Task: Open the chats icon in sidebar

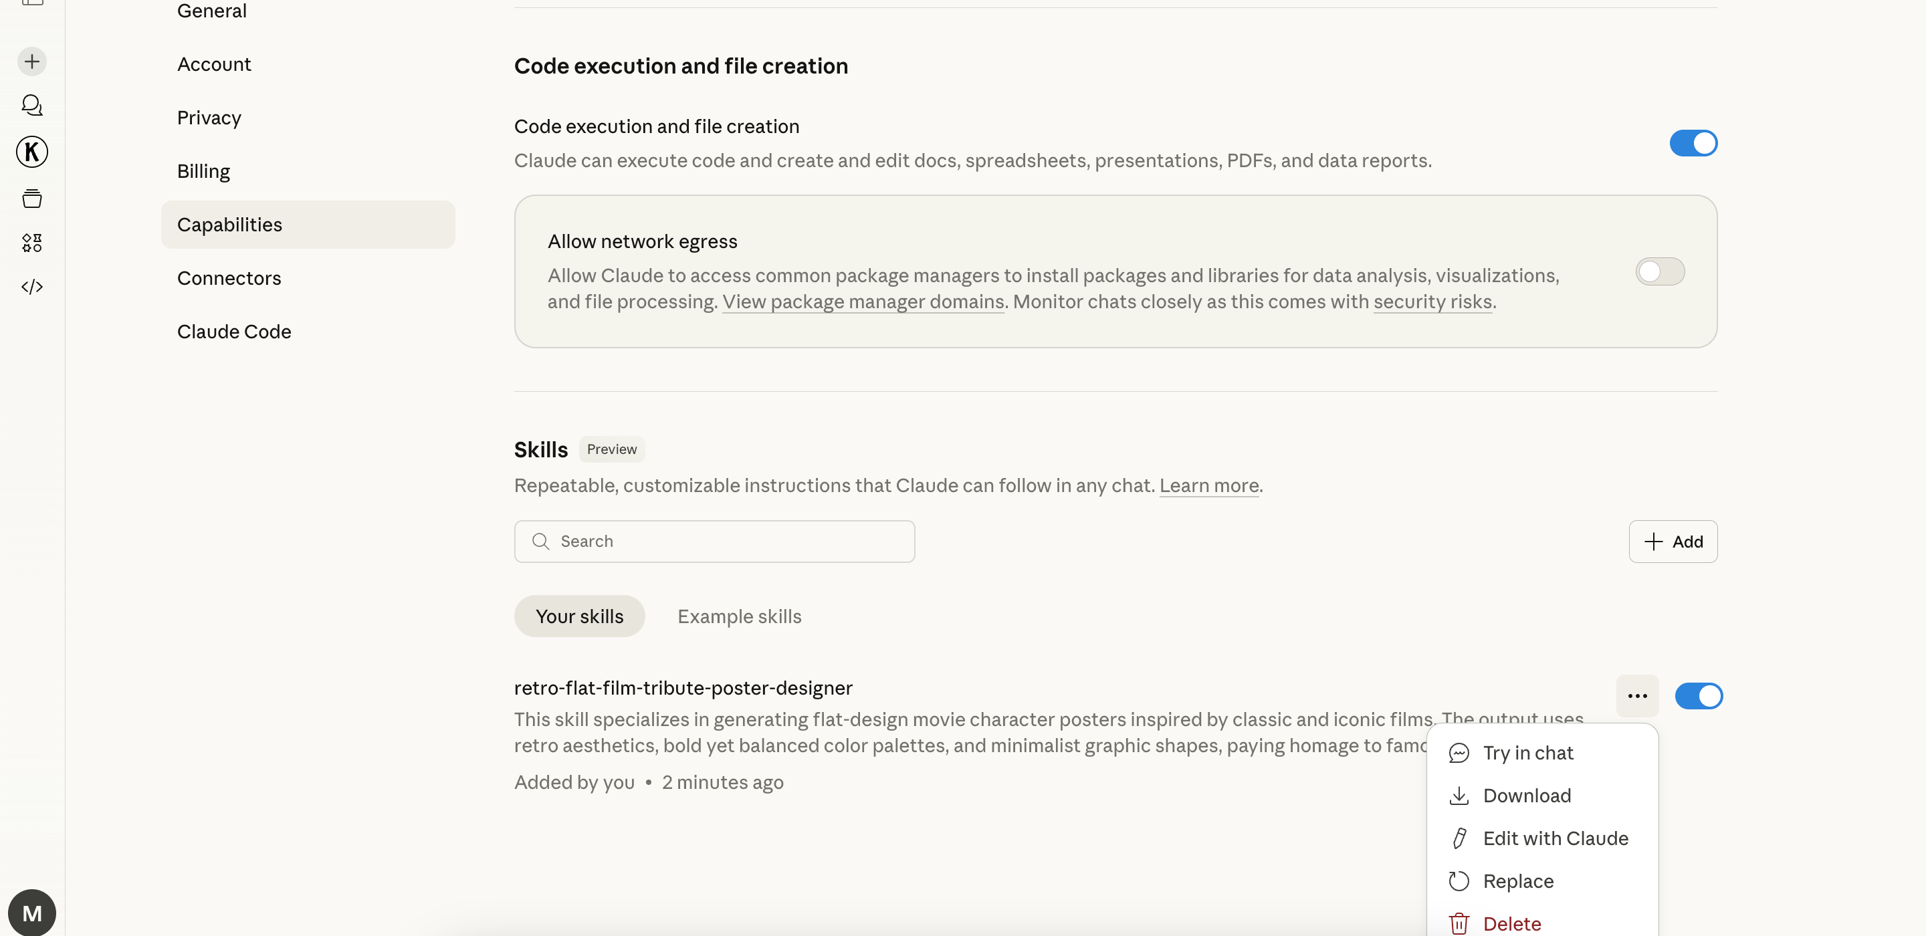Action: 32,106
